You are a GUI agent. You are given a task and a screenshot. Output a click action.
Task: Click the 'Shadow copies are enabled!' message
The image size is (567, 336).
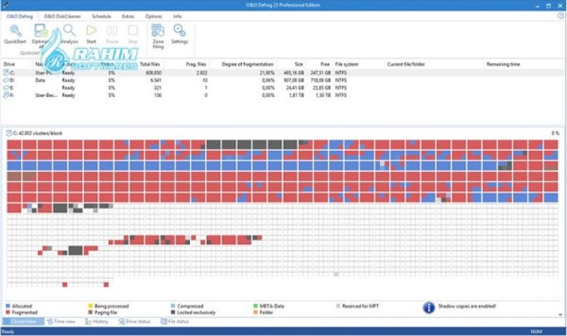[467, 306]
